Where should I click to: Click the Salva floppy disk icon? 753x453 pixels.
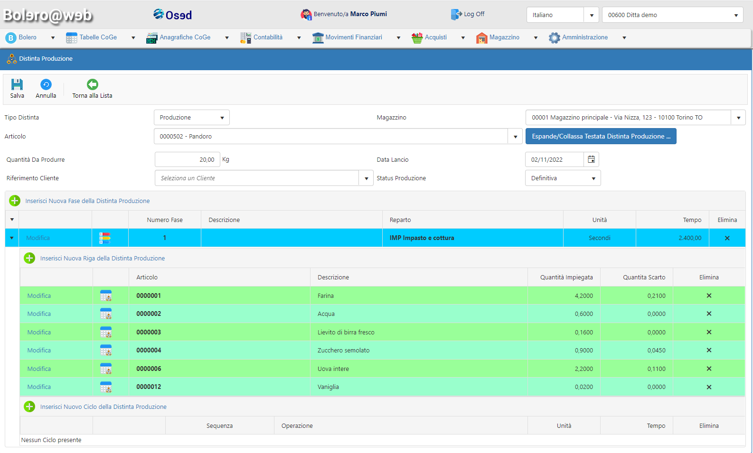pos(17,84)
